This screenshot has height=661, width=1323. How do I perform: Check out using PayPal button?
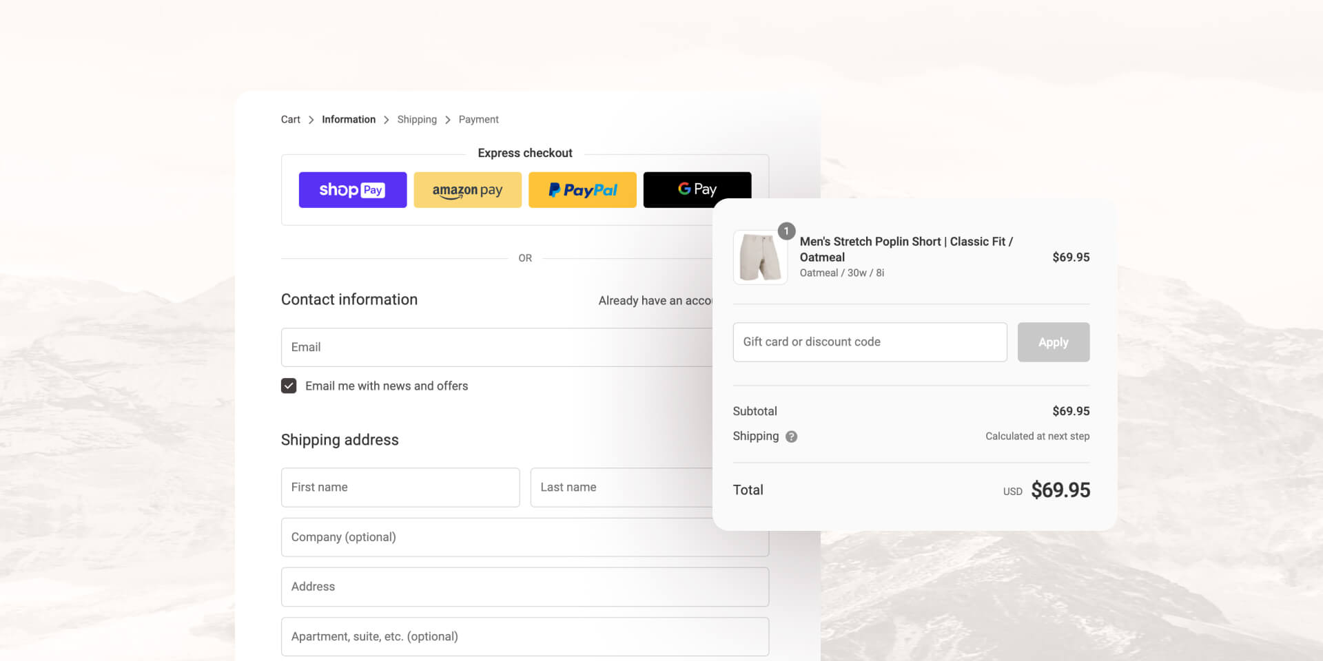pos(582,189)
